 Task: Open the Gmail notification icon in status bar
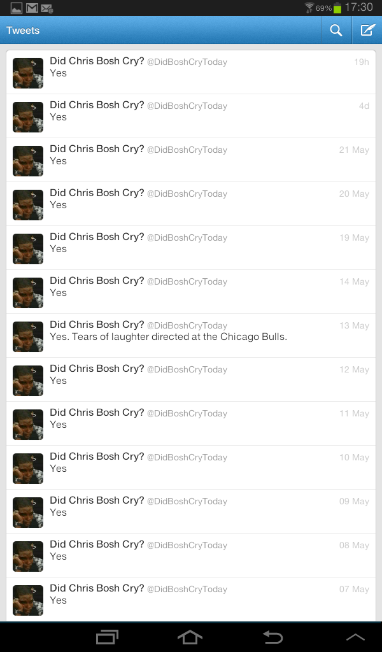pos(32,8)
